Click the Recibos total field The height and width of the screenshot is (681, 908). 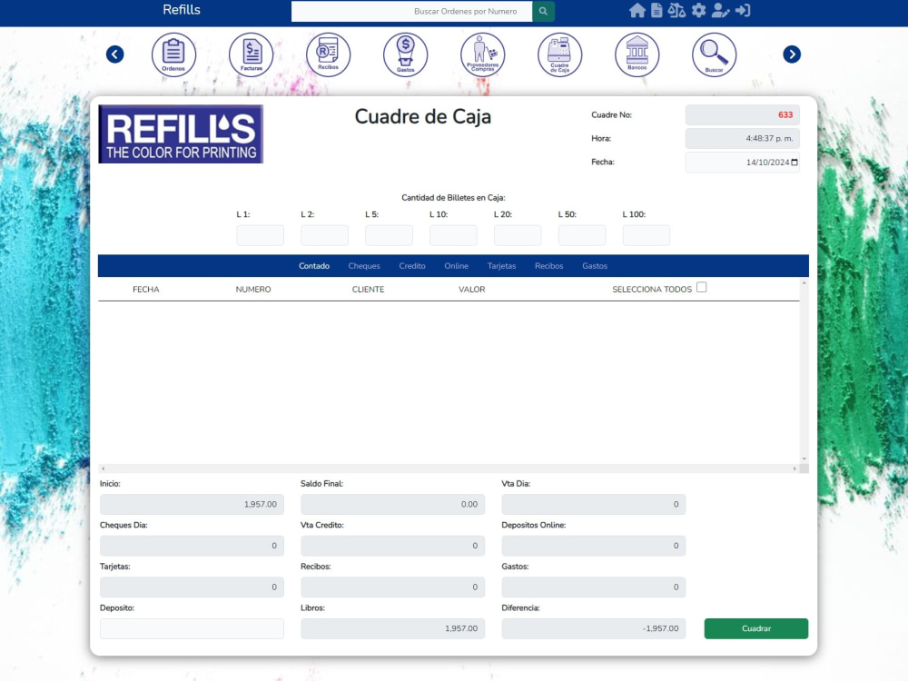coord(392,587)
